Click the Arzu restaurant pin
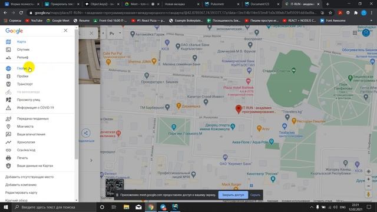 point(259,128)
